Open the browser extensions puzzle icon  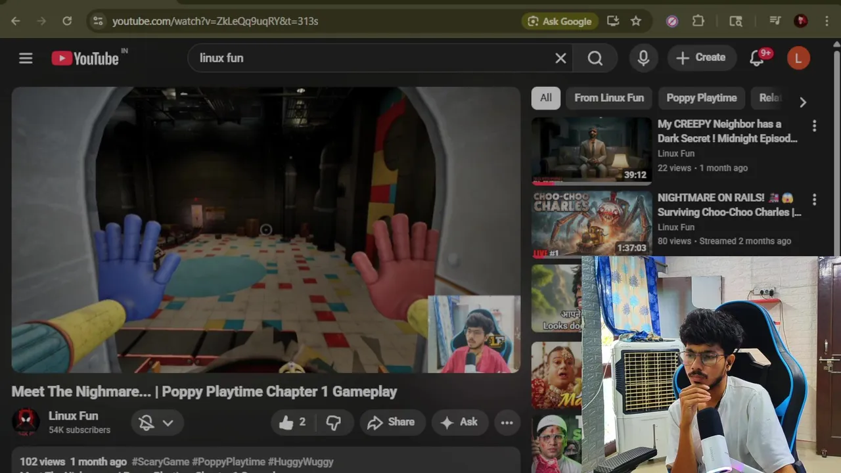pos(698,21)
